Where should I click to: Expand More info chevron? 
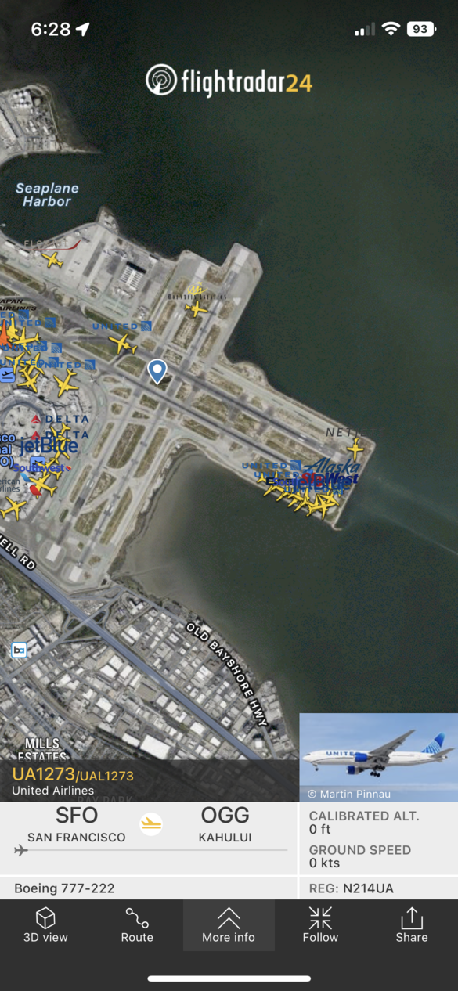click(x=229, y=917)
